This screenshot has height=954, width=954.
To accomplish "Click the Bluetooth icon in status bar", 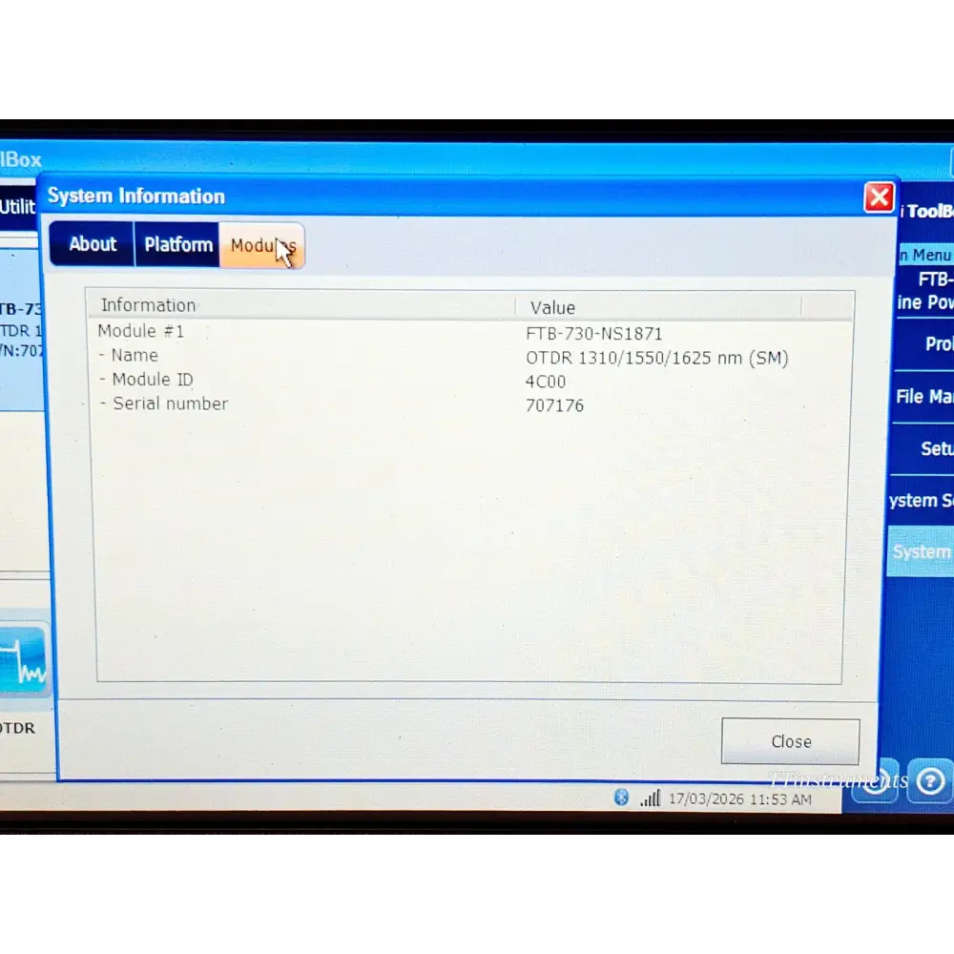I will pyautogui.click(x=621, y=797).
